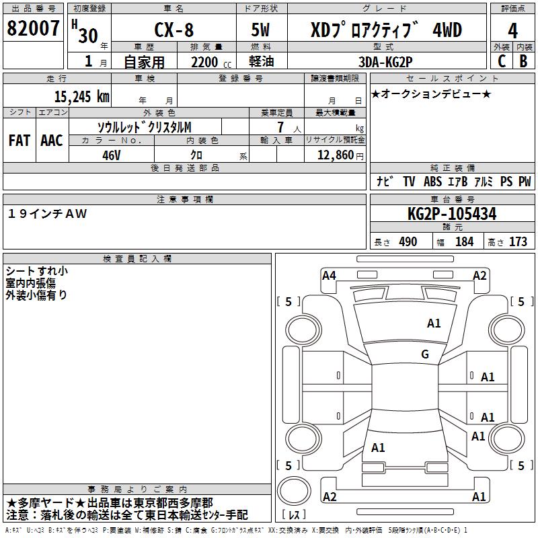
Task: Click the 純正装備 header
Action: coord(452,168)
